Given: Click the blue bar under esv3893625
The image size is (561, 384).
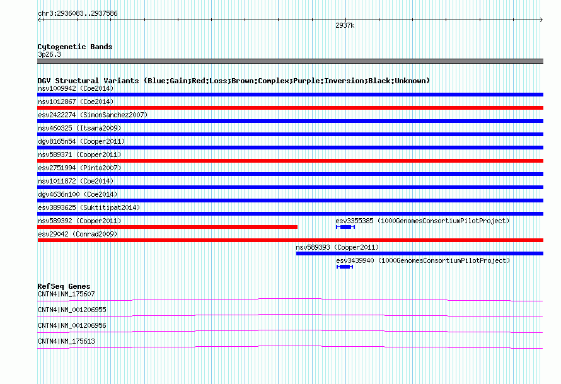Looking at the screenshot, I should click(290, 214).
